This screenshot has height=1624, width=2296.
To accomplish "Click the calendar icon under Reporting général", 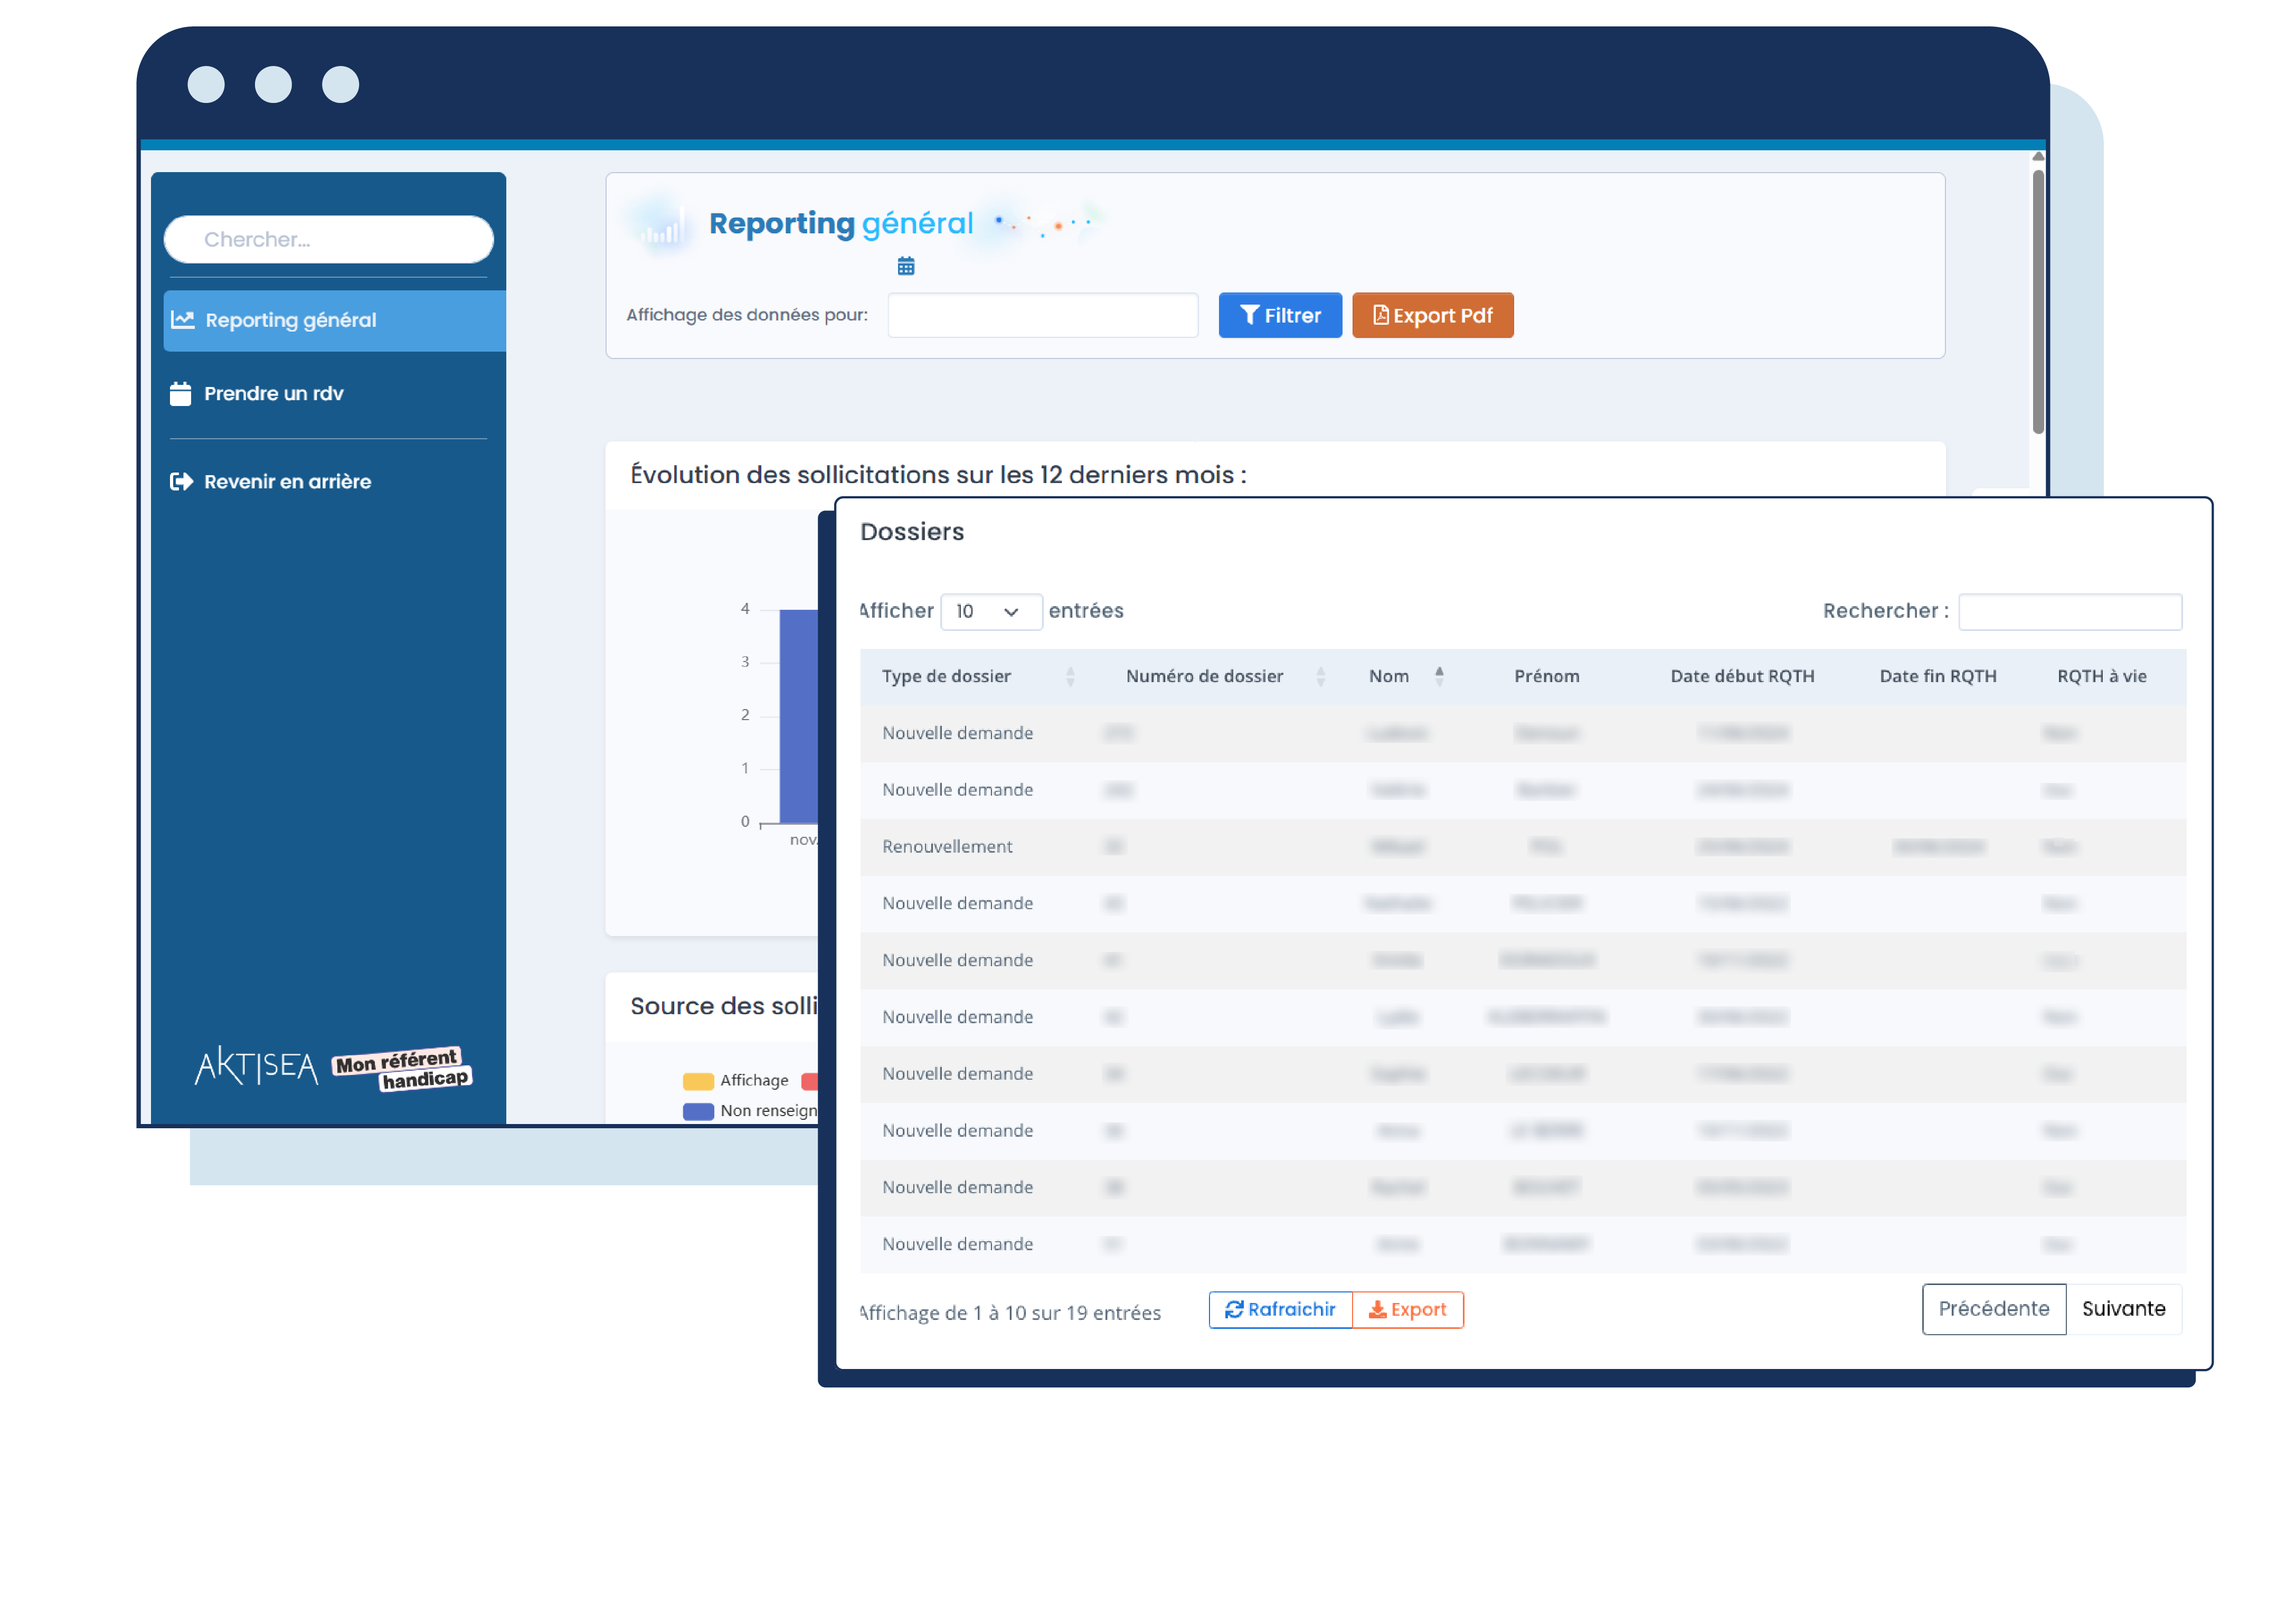I will [906, 266].
